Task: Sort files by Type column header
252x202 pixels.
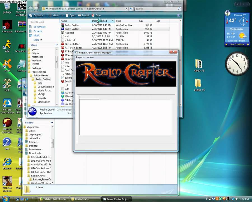Action: [126, 21]
